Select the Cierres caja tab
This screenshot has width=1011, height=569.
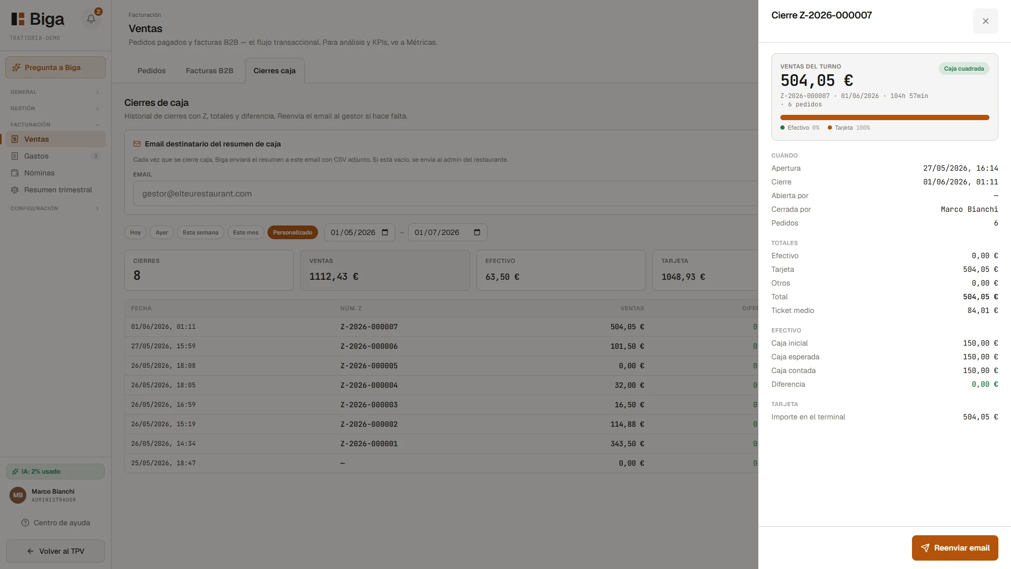(274, 71)
